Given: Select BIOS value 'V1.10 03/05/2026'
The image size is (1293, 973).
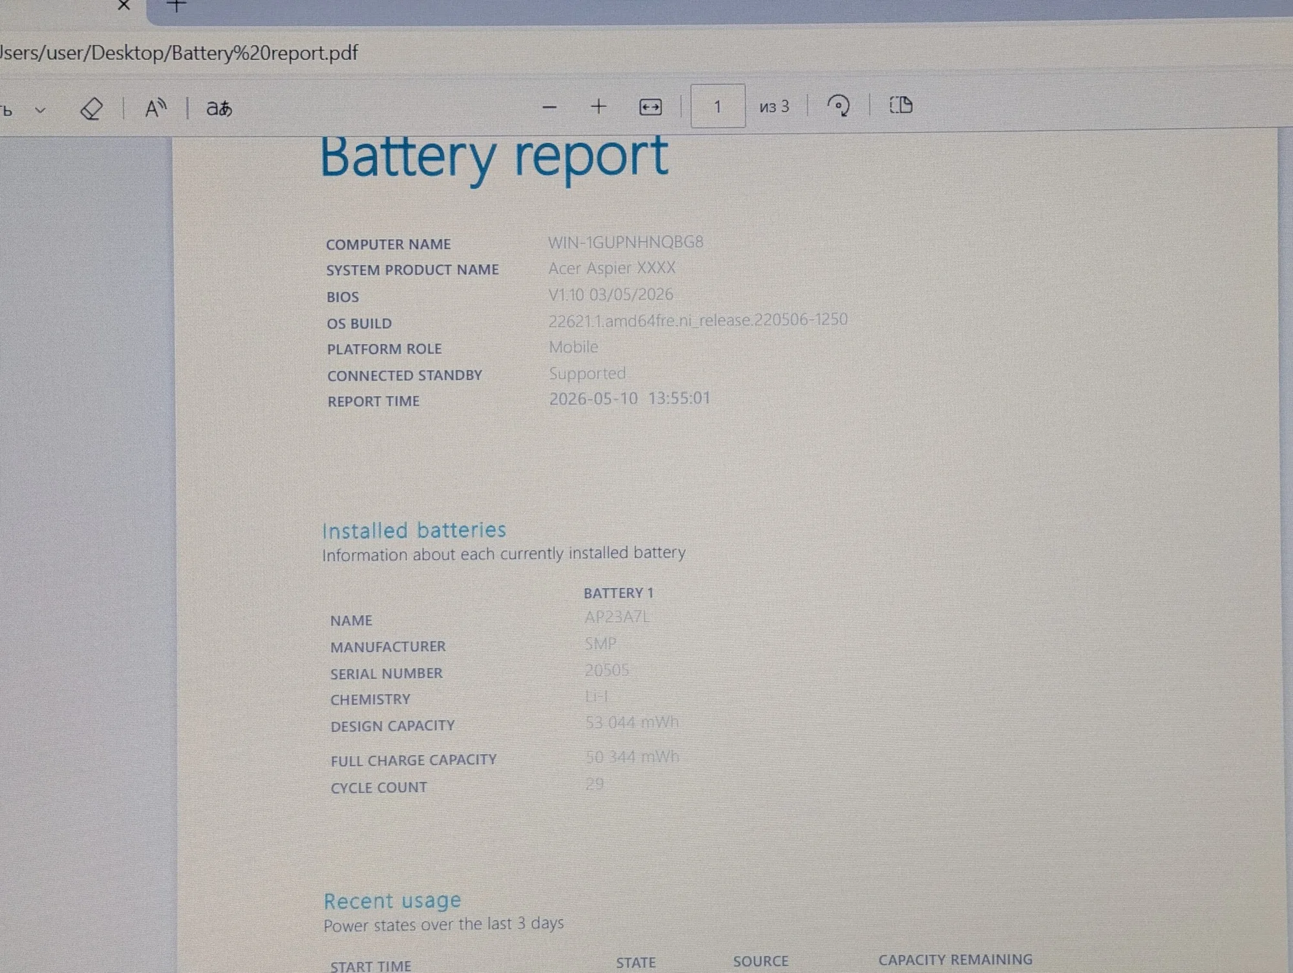Looking at the screenshot, I should [611, 295].
